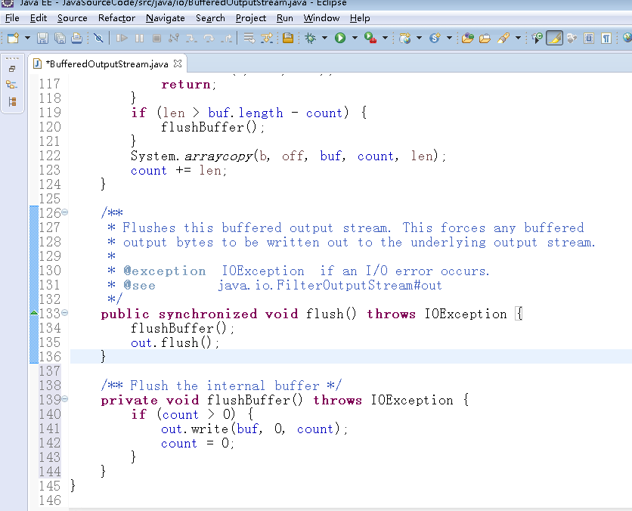Click the Debug bug icon

click(311, 38)
